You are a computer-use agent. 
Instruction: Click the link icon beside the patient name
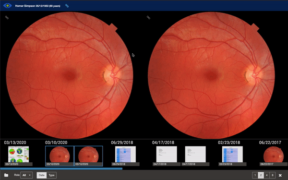coord(67,6)
